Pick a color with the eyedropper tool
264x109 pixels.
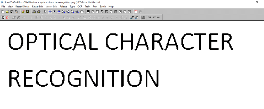tap(132, 17)
